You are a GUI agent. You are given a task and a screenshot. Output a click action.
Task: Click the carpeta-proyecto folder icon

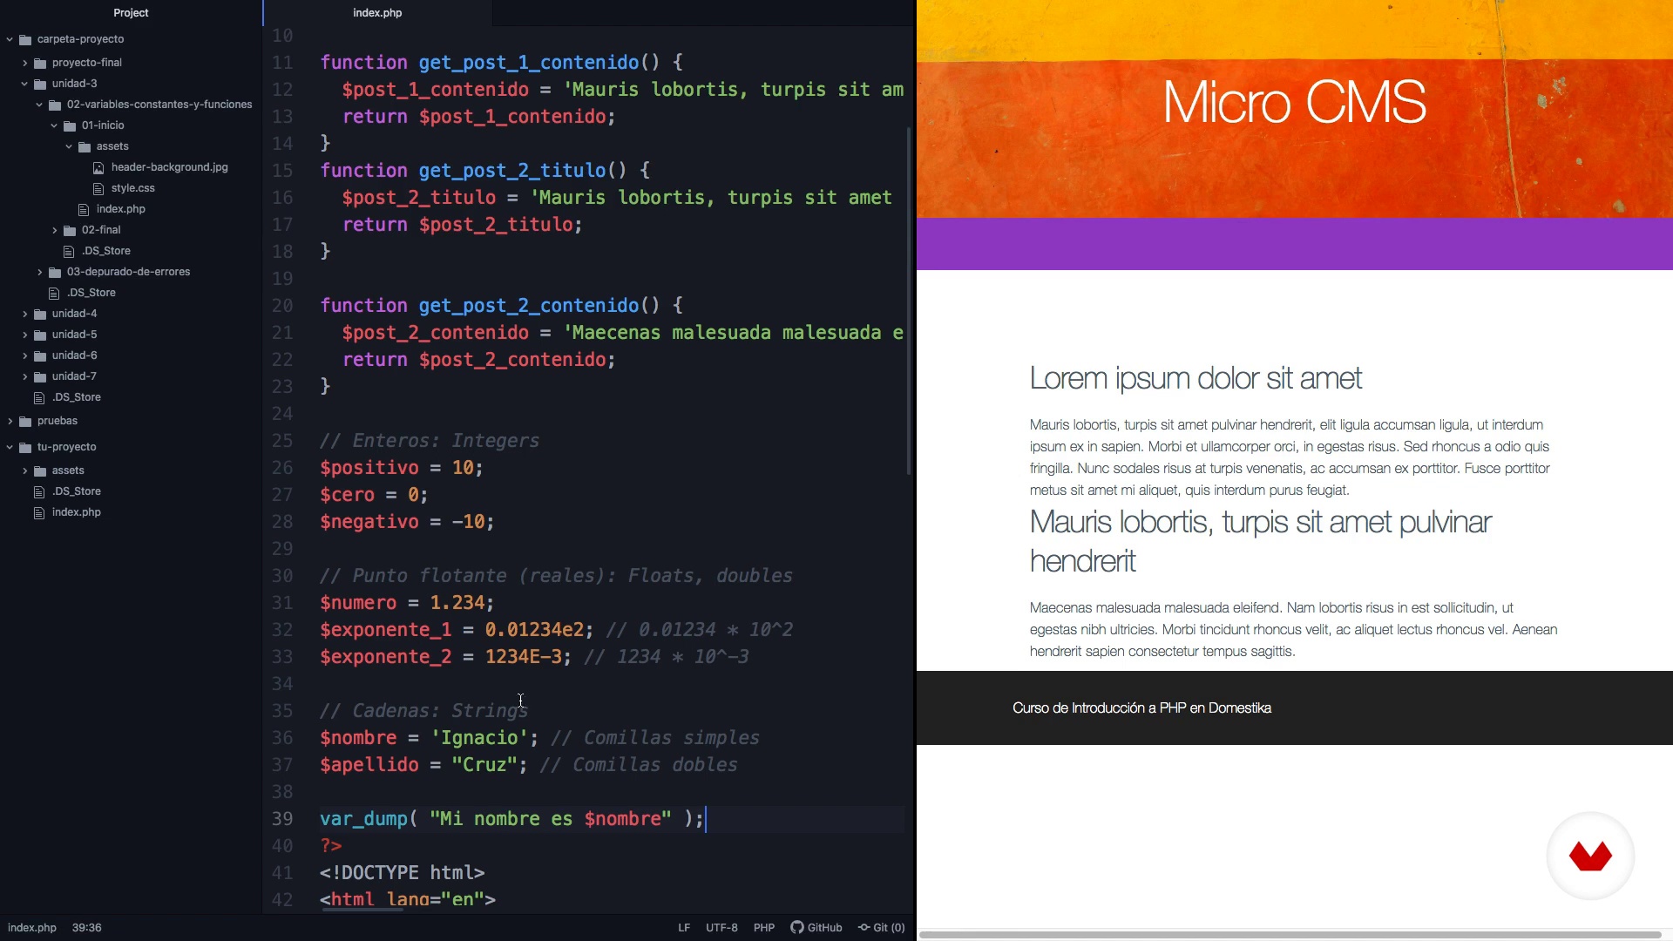[x=25, y=39]
